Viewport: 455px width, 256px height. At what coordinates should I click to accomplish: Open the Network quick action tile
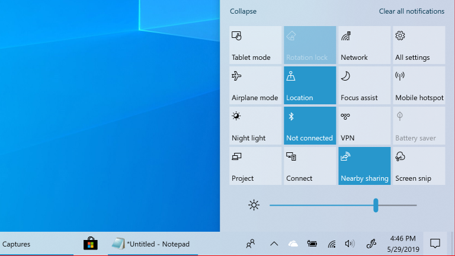click(x=364, y=45)
